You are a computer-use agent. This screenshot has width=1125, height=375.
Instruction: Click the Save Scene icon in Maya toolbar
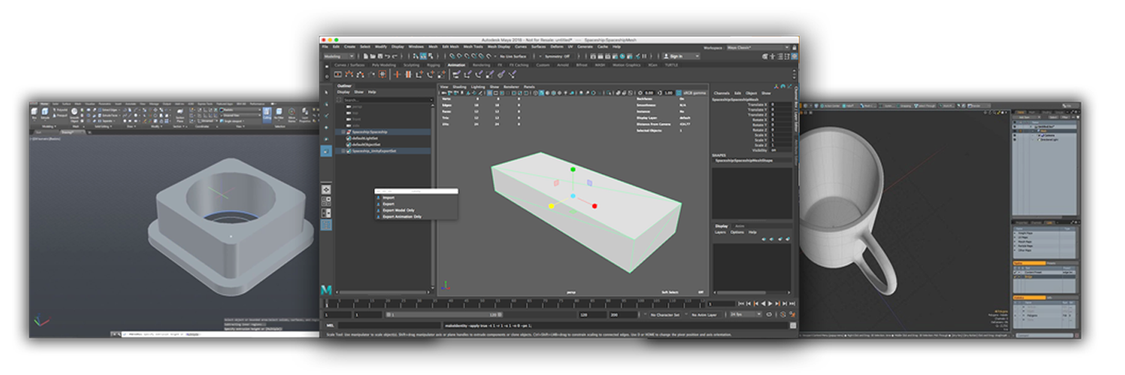tap(379, 56)
